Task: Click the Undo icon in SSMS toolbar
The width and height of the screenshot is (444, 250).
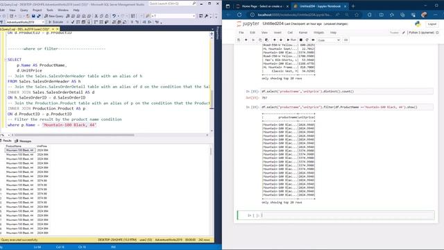Action: point(114,16)
